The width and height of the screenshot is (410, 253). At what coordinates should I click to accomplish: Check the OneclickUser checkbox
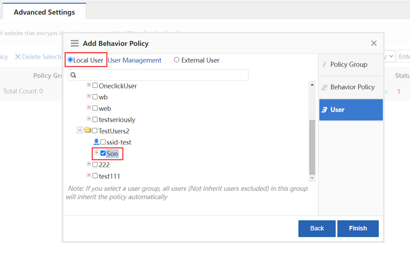pyautogui.click(x=95, y=86)
